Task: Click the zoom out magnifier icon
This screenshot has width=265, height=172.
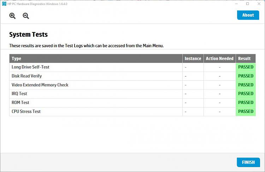Action: click(26, 16)
